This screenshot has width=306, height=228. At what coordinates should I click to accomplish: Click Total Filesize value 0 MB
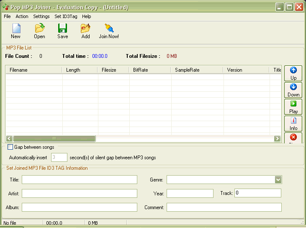click(x=172, y=56)
